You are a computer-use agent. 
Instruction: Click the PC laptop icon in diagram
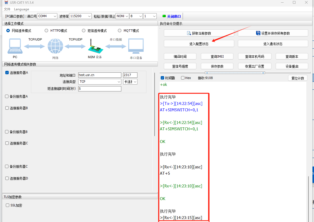click(15, 47)
